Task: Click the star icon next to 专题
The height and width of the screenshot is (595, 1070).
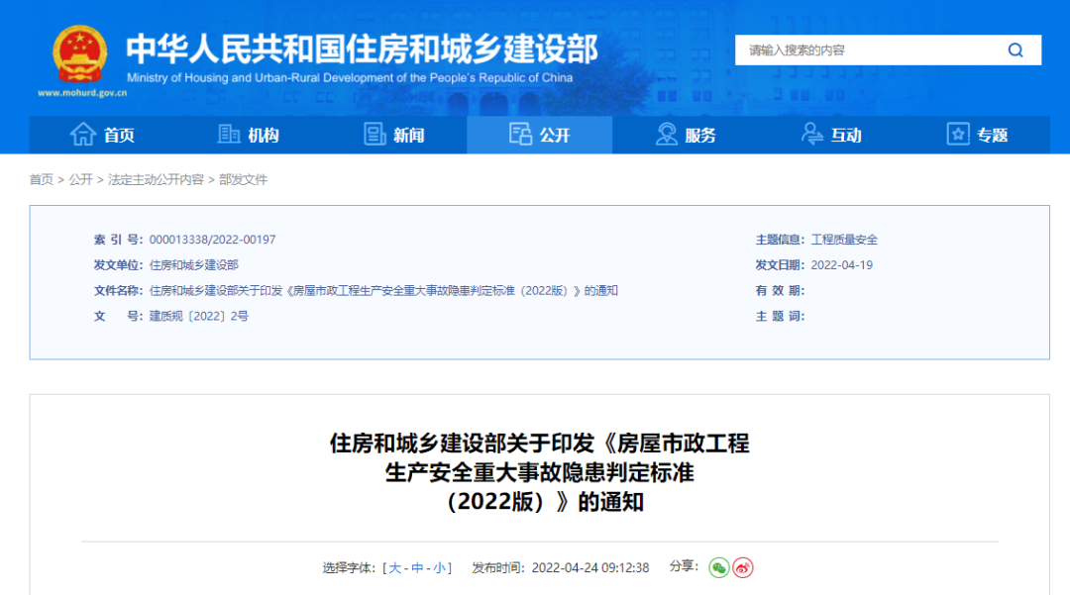Action: coord(957,135)
